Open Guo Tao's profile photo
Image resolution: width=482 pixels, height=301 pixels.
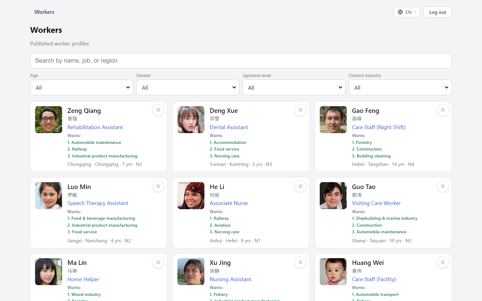click(333, 196)
